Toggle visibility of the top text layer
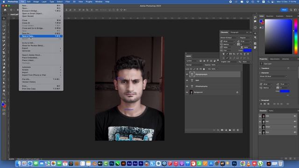299x168 pixels. click(187, 74)
